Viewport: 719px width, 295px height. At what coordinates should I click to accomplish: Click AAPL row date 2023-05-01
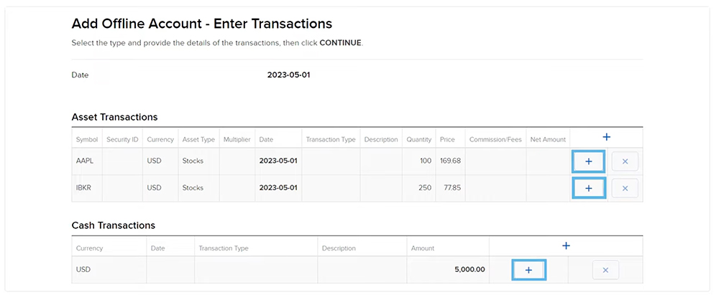tap(278, 161)
